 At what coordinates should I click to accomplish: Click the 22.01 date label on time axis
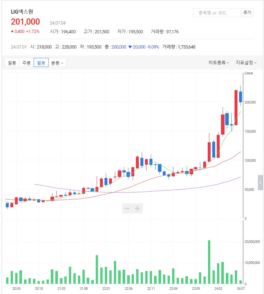click(106, 289)
